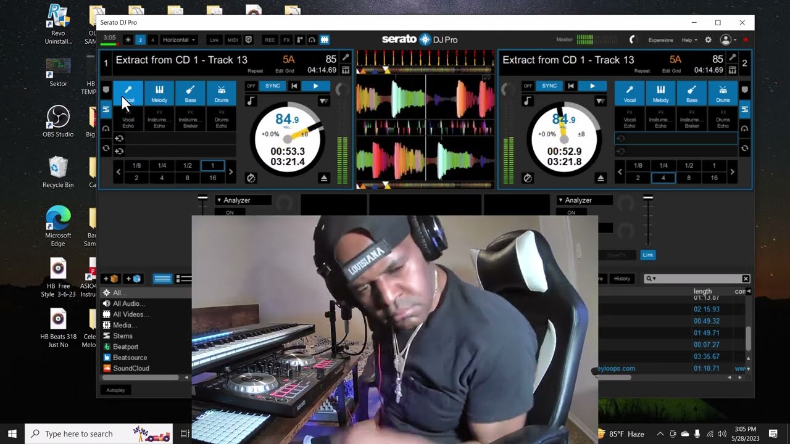Toggle Repeat on deck 1
The image size is (790, 444).
click(255, 71)
